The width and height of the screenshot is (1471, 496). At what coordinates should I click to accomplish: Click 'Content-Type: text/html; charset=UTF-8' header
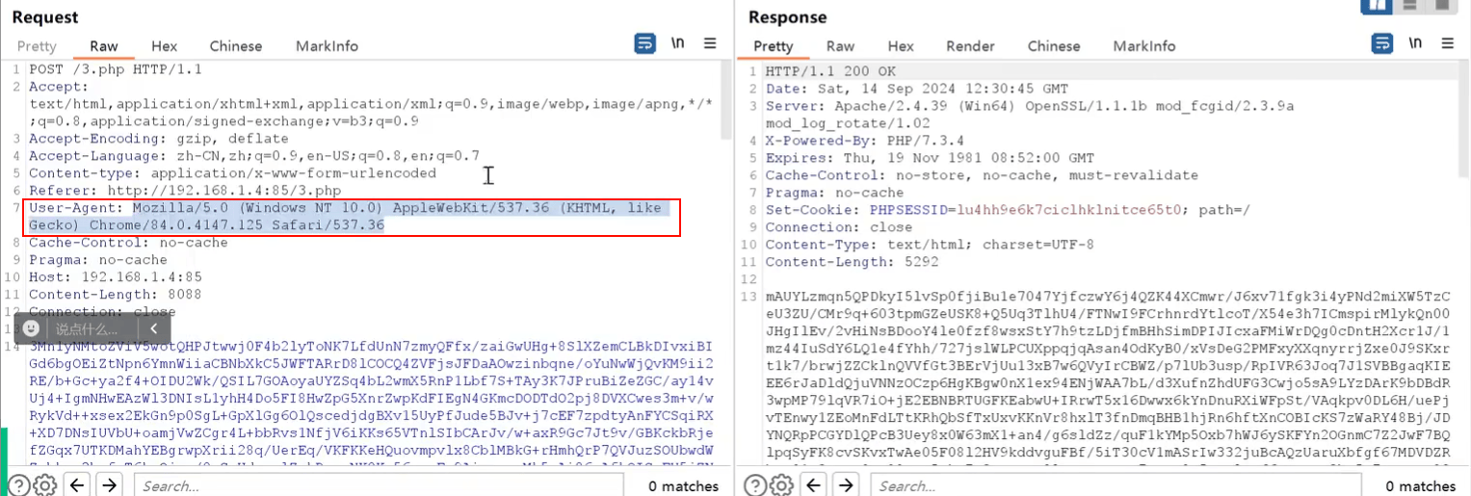point(930,245)
